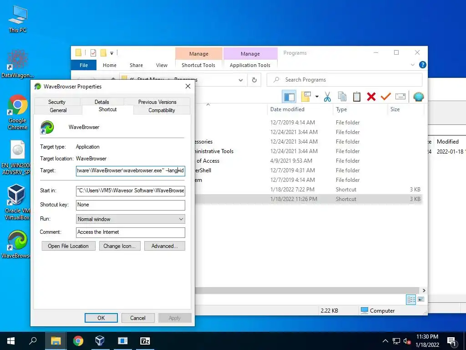
Task: Click the 7z icon on the taskbar
Action: tap(145, 341)
